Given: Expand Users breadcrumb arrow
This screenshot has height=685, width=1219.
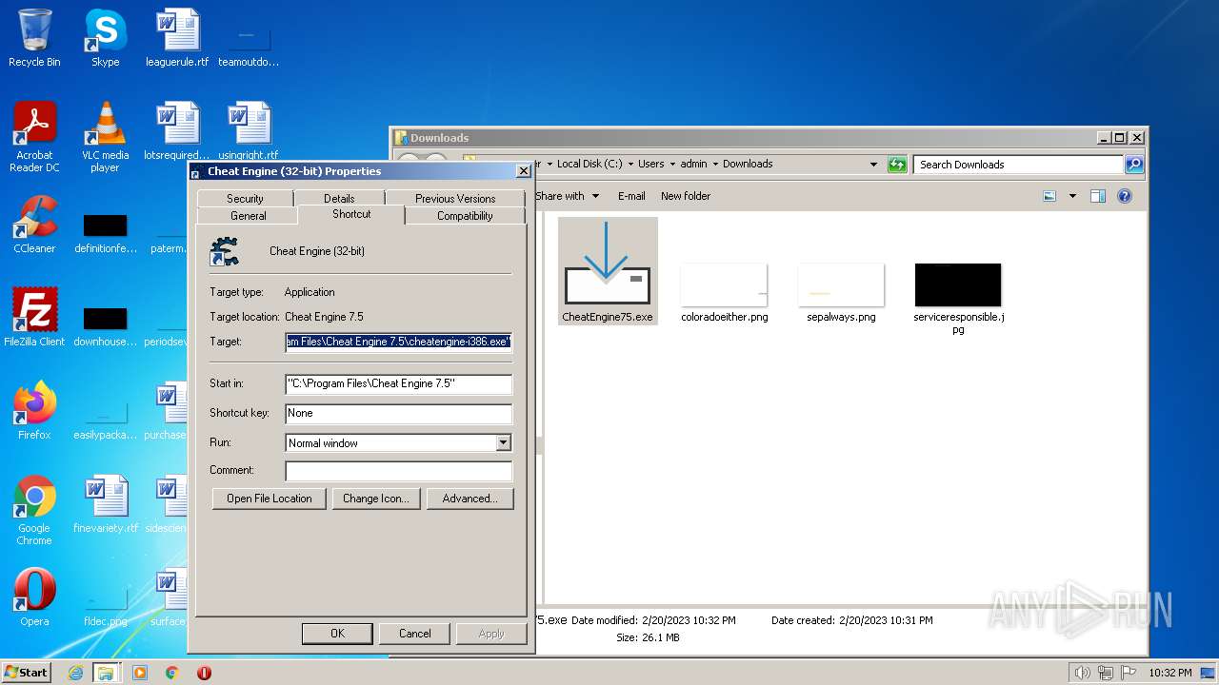Looking at the screenshot, I should tap(672, 165).
